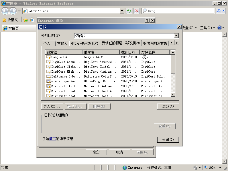228x171 pixels.
Task: Open the 工具(O) tools menu
Action: coord(207,27)
